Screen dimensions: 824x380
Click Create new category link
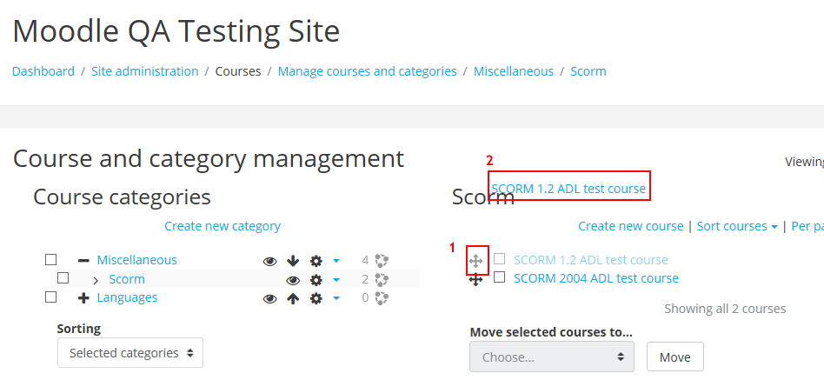(x=223, y=226)
